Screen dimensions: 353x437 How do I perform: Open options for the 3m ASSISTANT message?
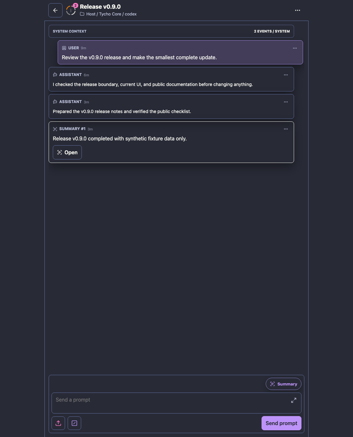coord(286,102)
